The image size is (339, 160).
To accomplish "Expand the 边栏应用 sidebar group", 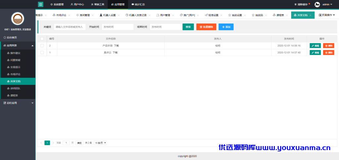I will [18, 103].
